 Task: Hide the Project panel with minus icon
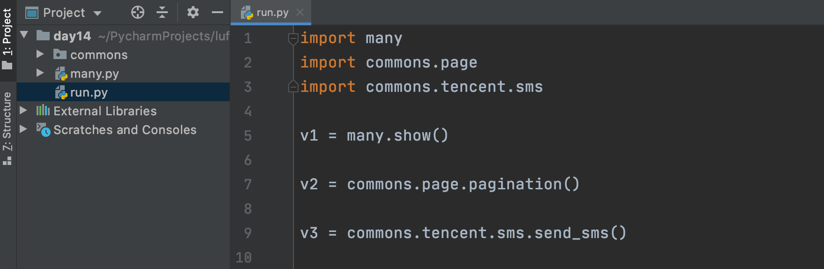(217, 12)
